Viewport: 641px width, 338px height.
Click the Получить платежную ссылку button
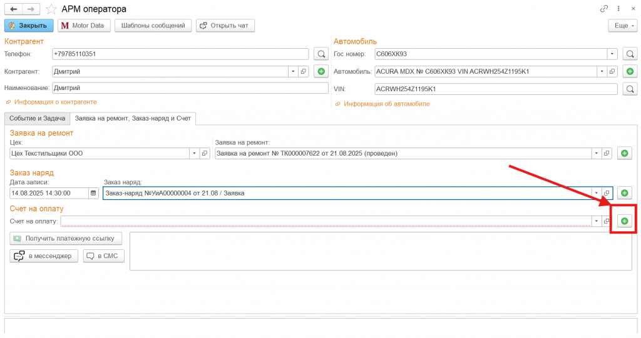point(66,239)
